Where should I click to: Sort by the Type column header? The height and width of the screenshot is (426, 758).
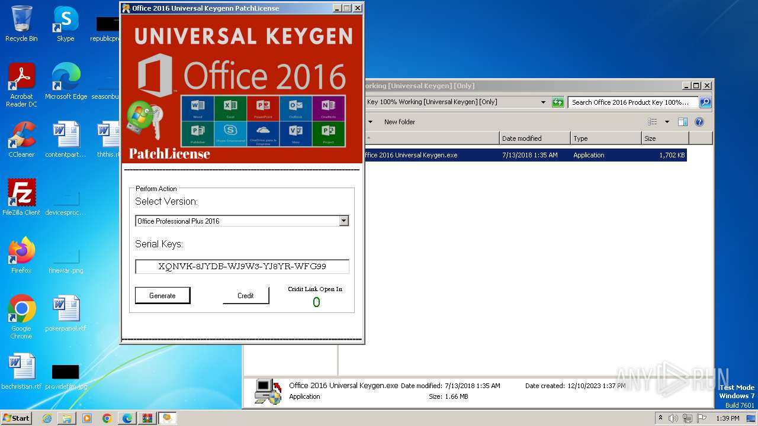(606, 138)
